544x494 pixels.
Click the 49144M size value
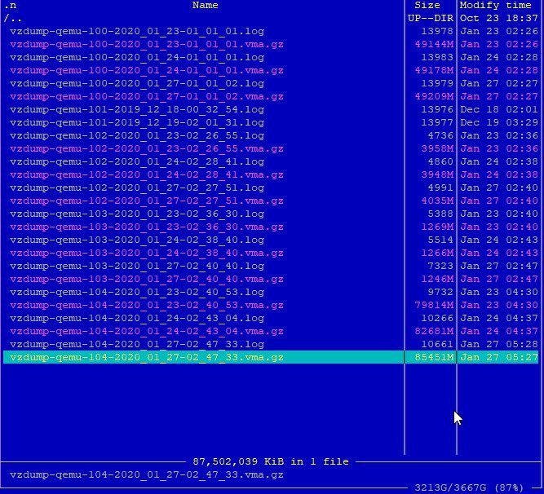click(434, 44)
